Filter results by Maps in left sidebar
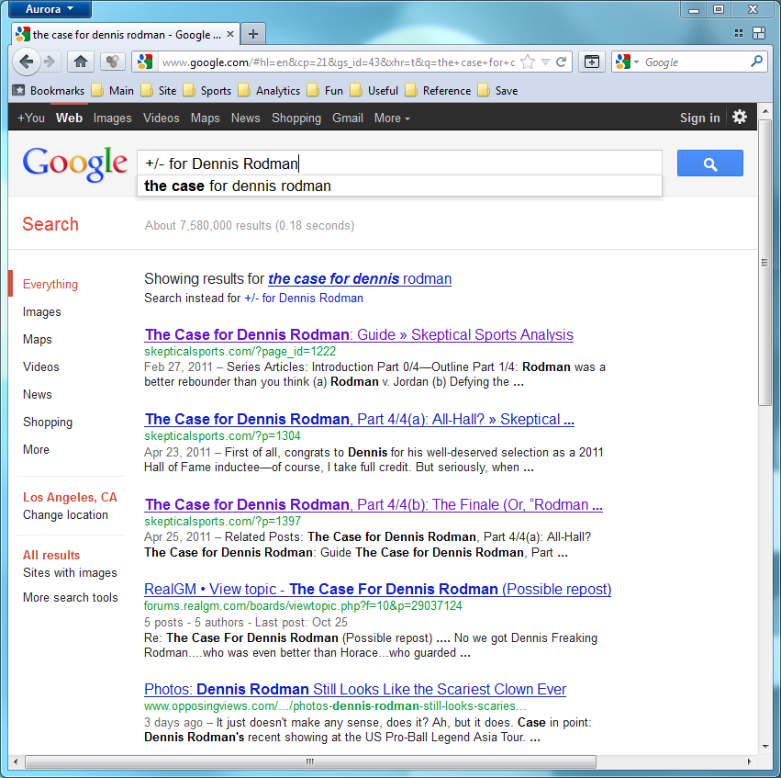The width and height of the screenshot is (781, 778). 38,340
